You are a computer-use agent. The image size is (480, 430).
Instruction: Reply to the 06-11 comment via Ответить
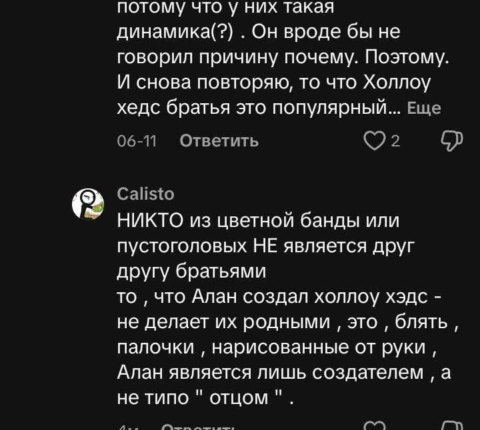[x=219, y=141]
